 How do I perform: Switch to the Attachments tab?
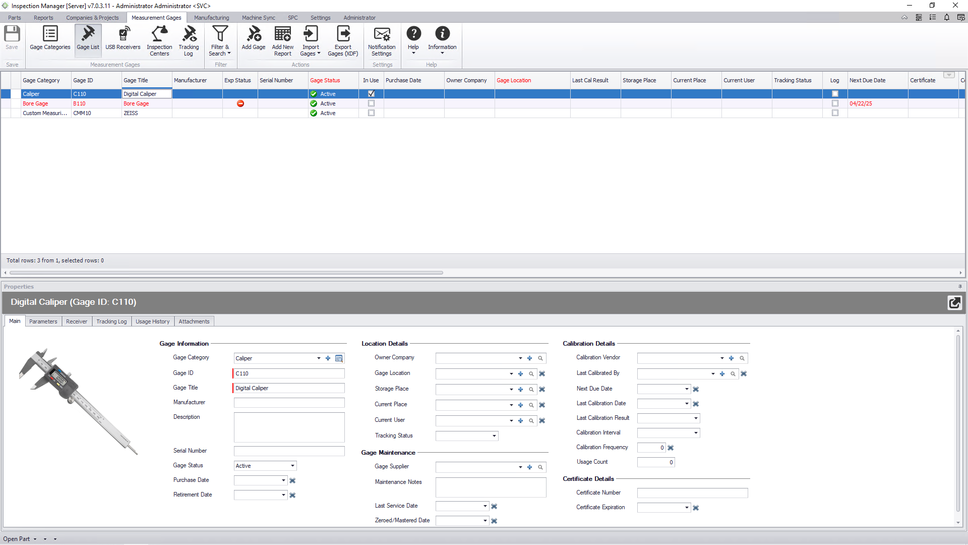194,321
